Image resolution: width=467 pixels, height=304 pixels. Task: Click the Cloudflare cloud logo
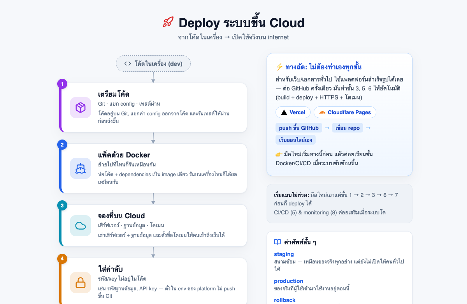pos(322,112)
